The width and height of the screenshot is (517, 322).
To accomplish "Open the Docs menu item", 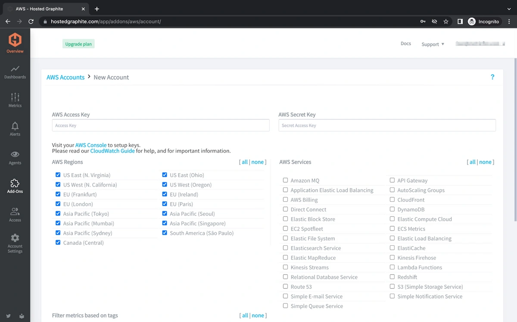I will (x=406, y=44).
